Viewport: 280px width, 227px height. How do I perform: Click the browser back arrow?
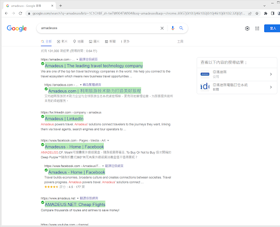(x=6, y=13)
